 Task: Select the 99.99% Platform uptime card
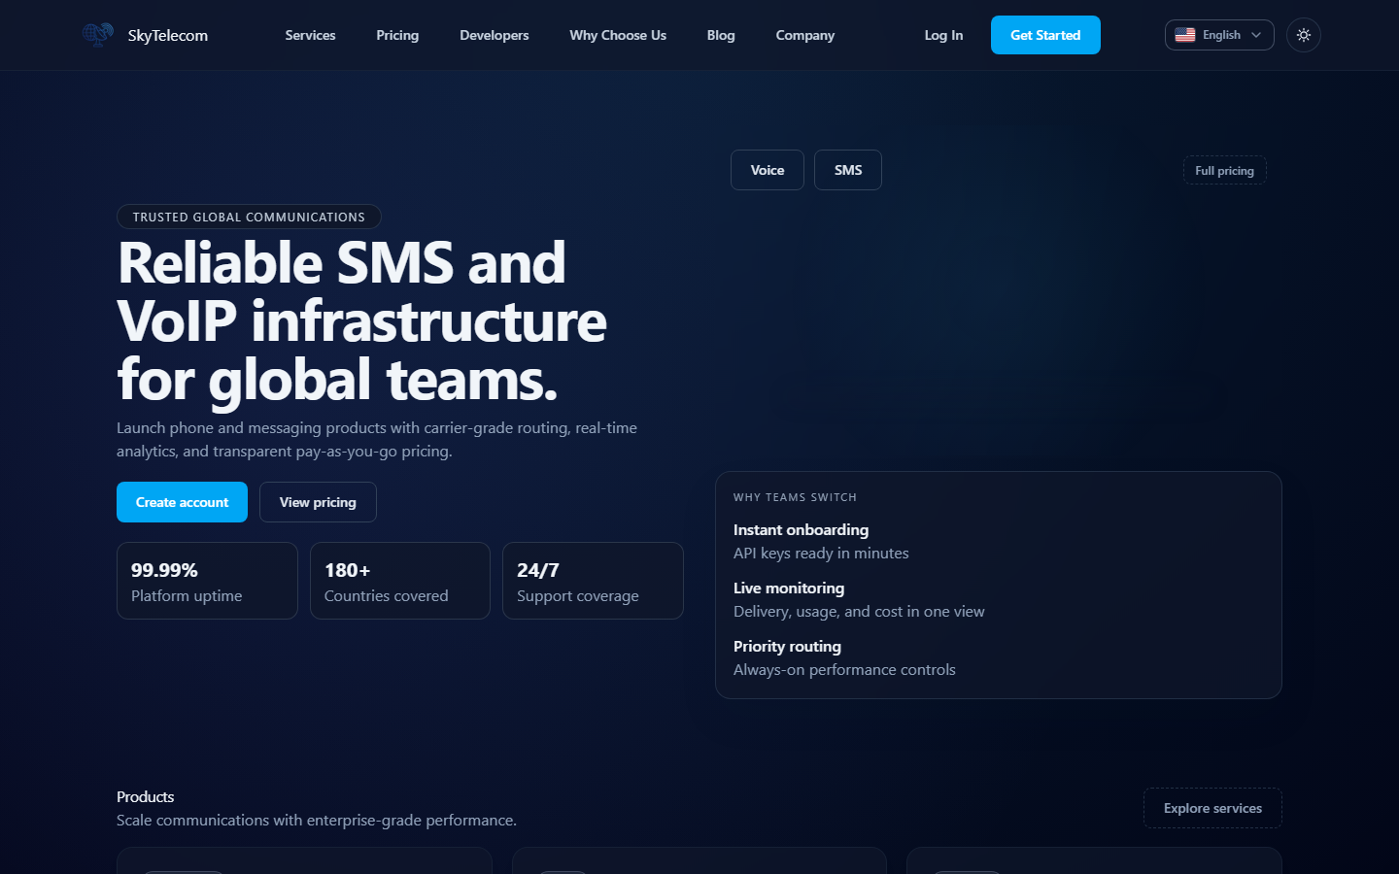[207, 581]
